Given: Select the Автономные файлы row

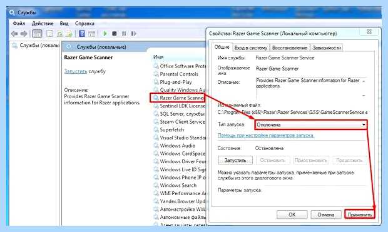Looking at the screenshot, I should 179,217.
